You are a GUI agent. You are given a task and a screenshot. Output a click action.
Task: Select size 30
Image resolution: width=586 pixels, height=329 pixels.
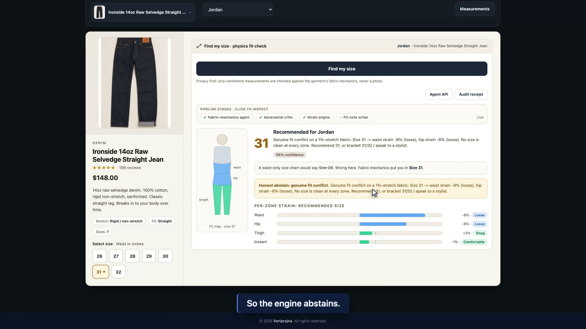165,256
